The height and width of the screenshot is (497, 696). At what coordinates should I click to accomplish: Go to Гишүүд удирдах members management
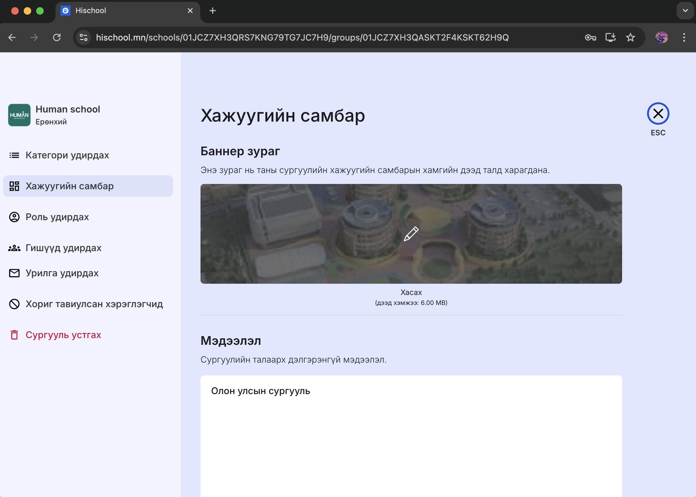(63, 248)
